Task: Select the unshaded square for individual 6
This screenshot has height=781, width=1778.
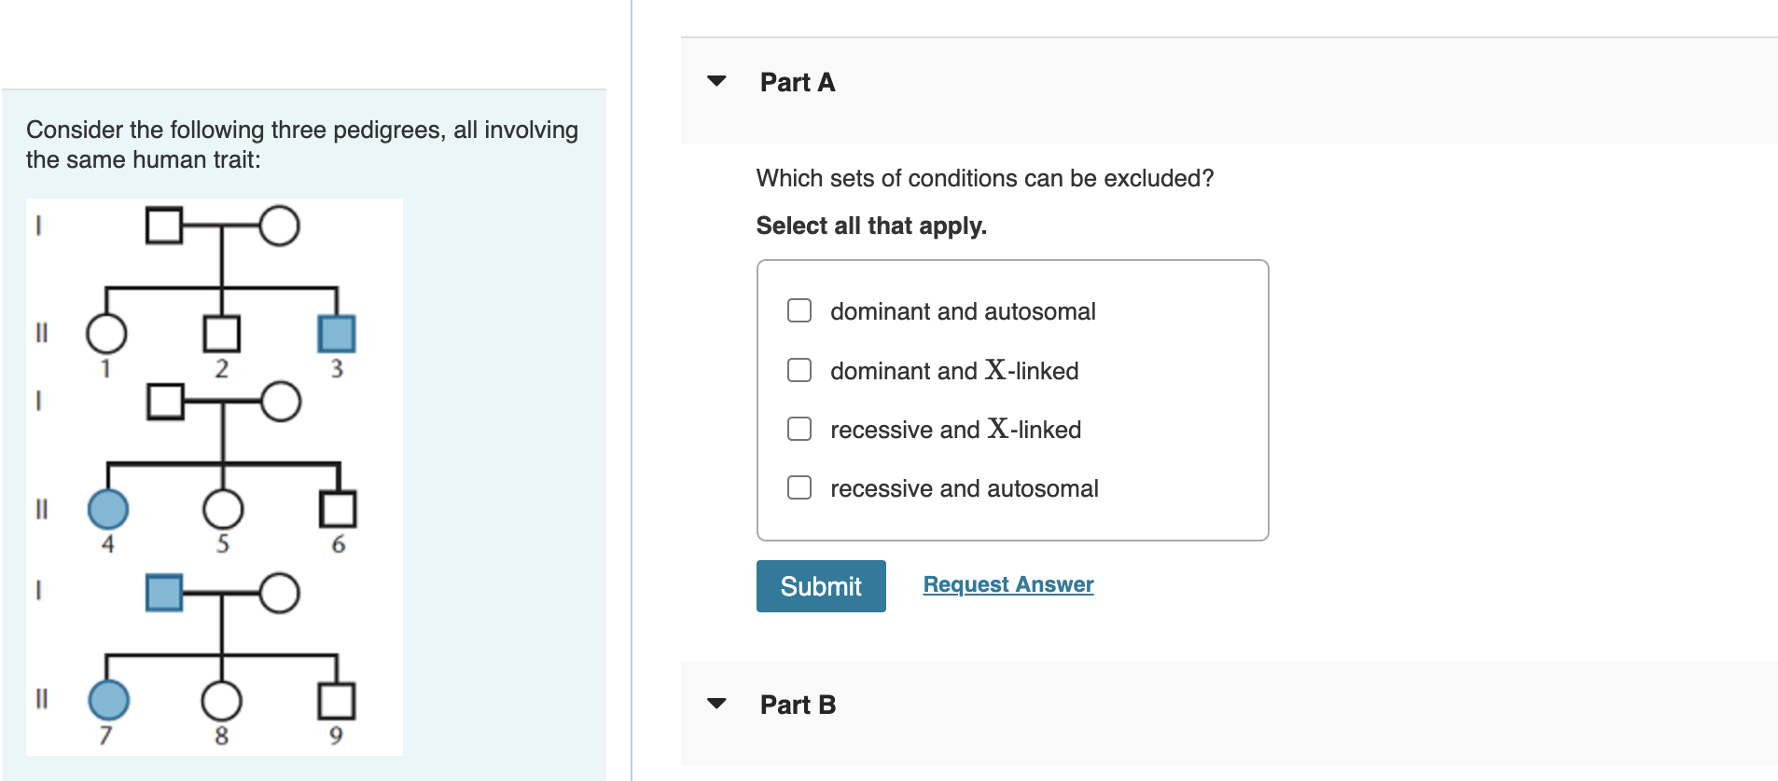Action: pos(339,509)
